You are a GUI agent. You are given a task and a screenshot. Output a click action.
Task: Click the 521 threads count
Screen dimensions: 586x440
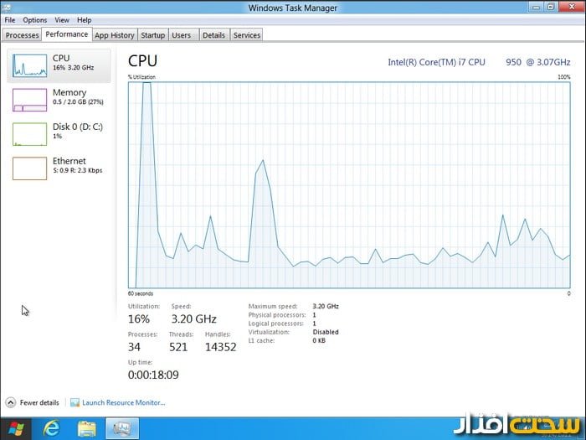178,347
